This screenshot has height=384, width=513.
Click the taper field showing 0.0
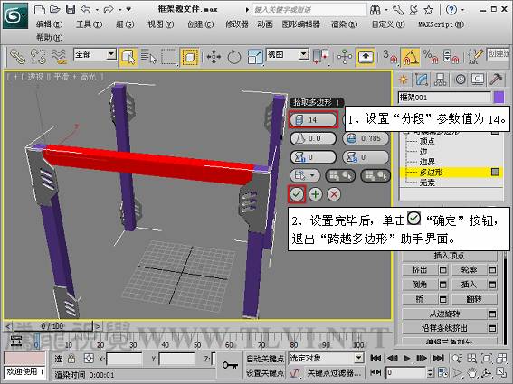coord(313,138)
